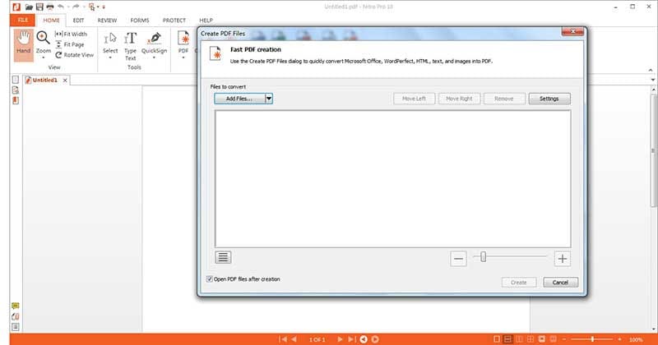Click the Remove button

pyautogui.click(x=504, y=99)
